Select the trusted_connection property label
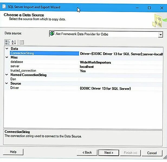 click(x=23, y=71)
